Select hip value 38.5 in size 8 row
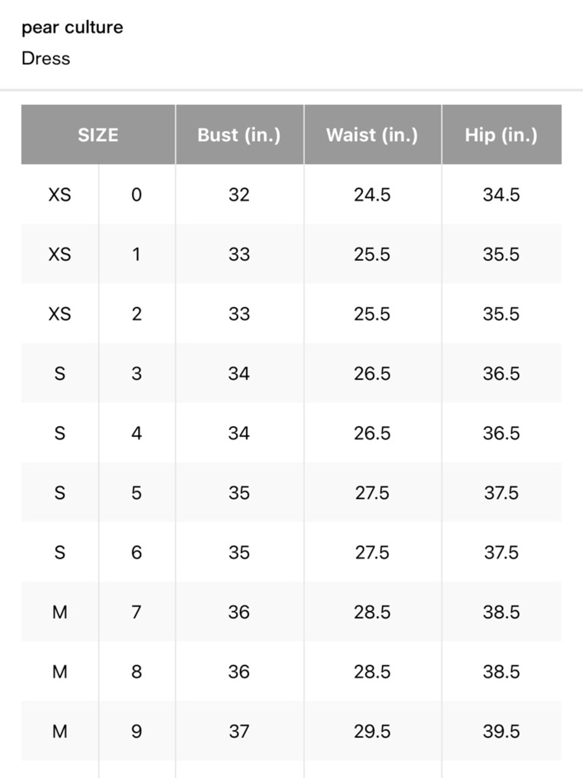This screenshot has width=583, height=778. coord(501,672)
